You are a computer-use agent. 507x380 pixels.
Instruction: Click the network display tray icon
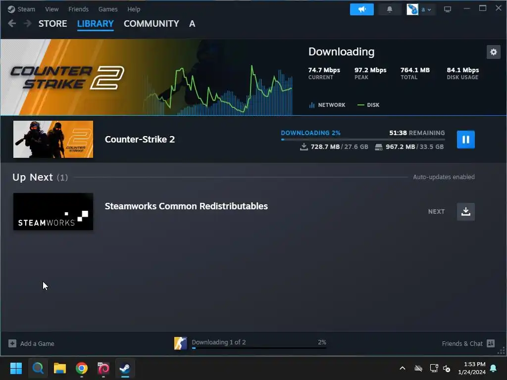(x=434, y=368)
